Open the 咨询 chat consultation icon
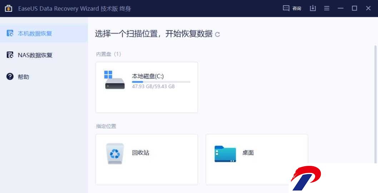378x193 pixels. pyautogui.click(x=286, y=8)
